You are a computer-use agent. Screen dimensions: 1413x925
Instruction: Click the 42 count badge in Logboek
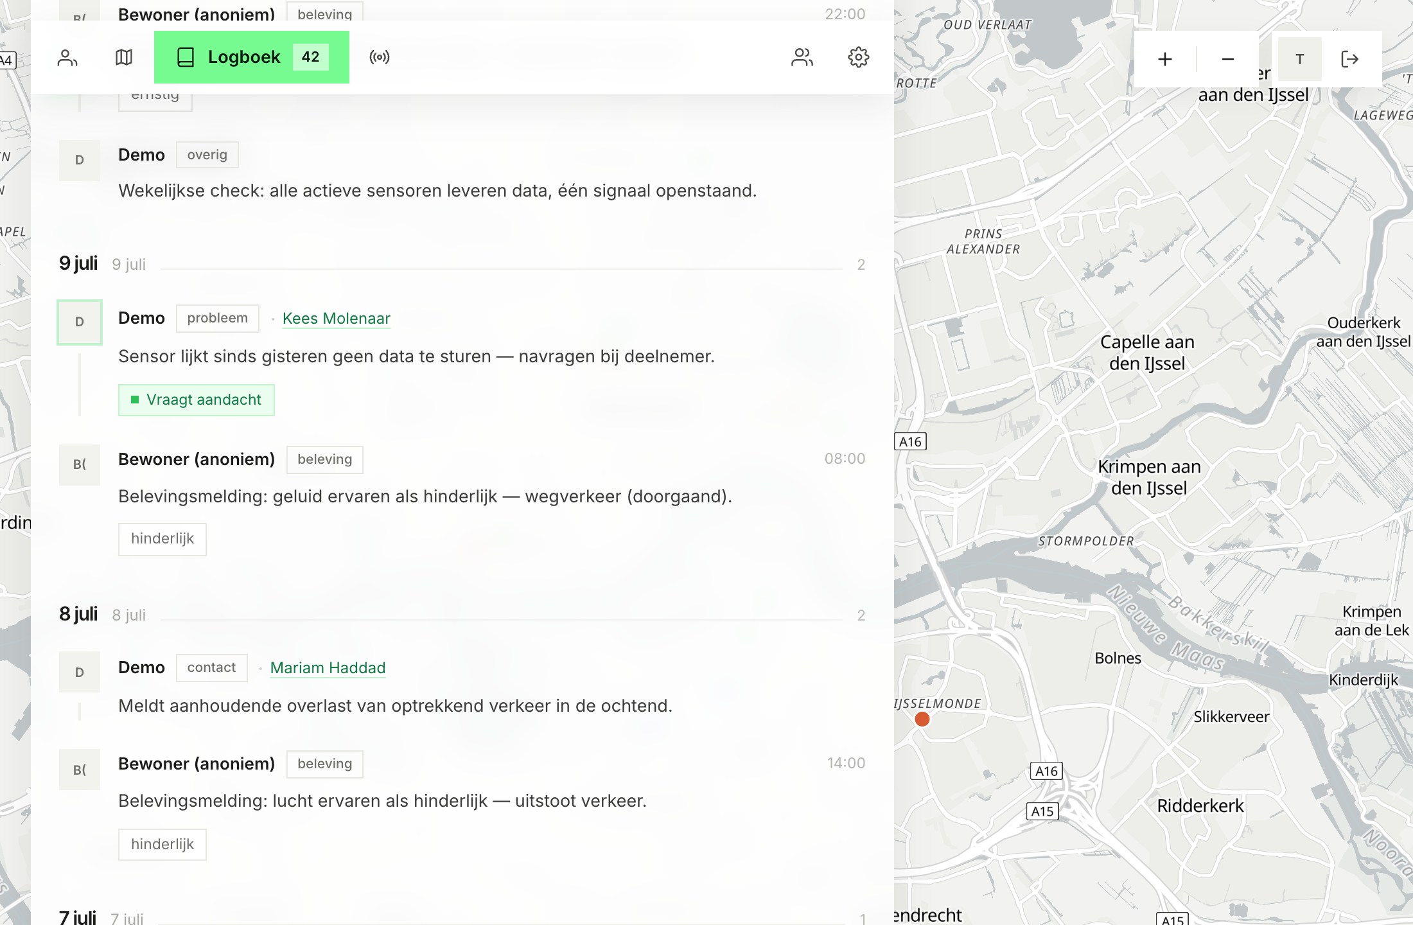click(x=311, y=57)
